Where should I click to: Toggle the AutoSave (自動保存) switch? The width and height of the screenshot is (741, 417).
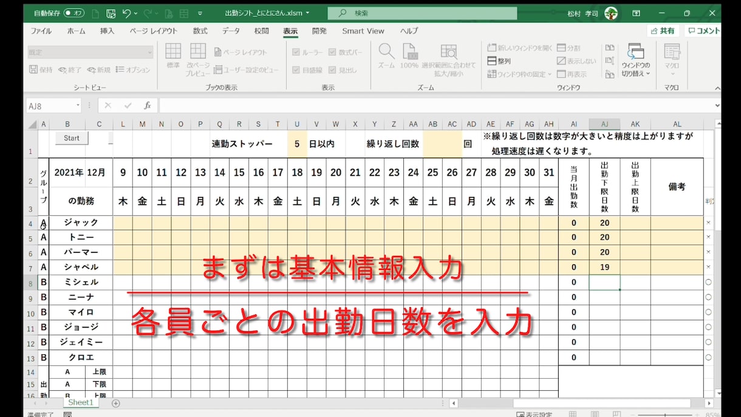pos(73,13)
